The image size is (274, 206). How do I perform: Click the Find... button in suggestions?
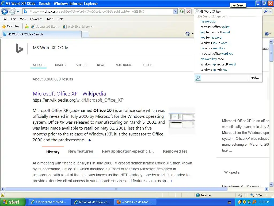coord(255,78)
